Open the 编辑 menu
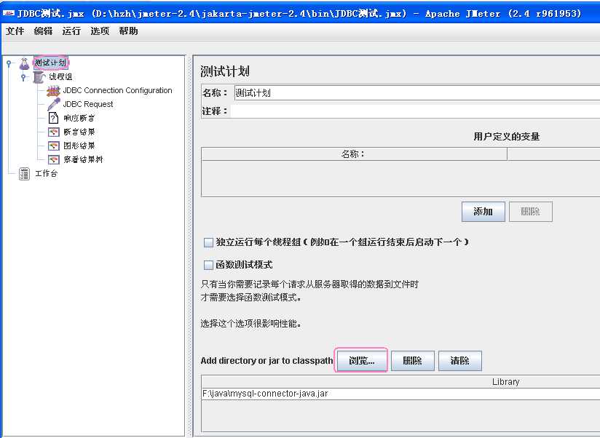 [x=43, y=31]
